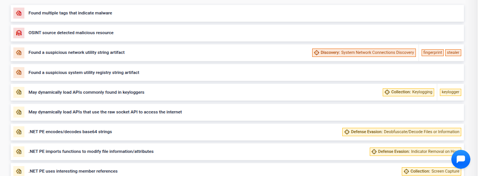Click icon for keylogger APIs indicator row
The width and height of the screenshot is (478, 176).
click(19, 92)
